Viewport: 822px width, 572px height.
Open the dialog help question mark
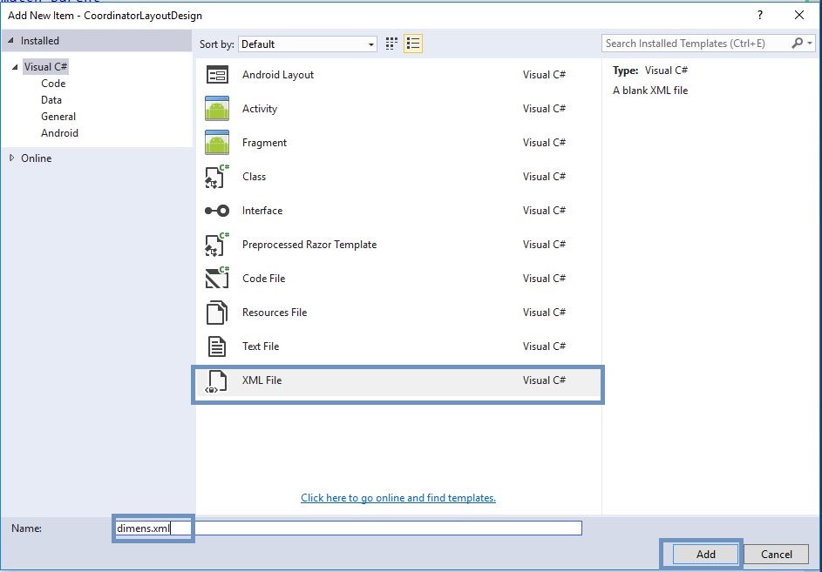click(760, 15)
